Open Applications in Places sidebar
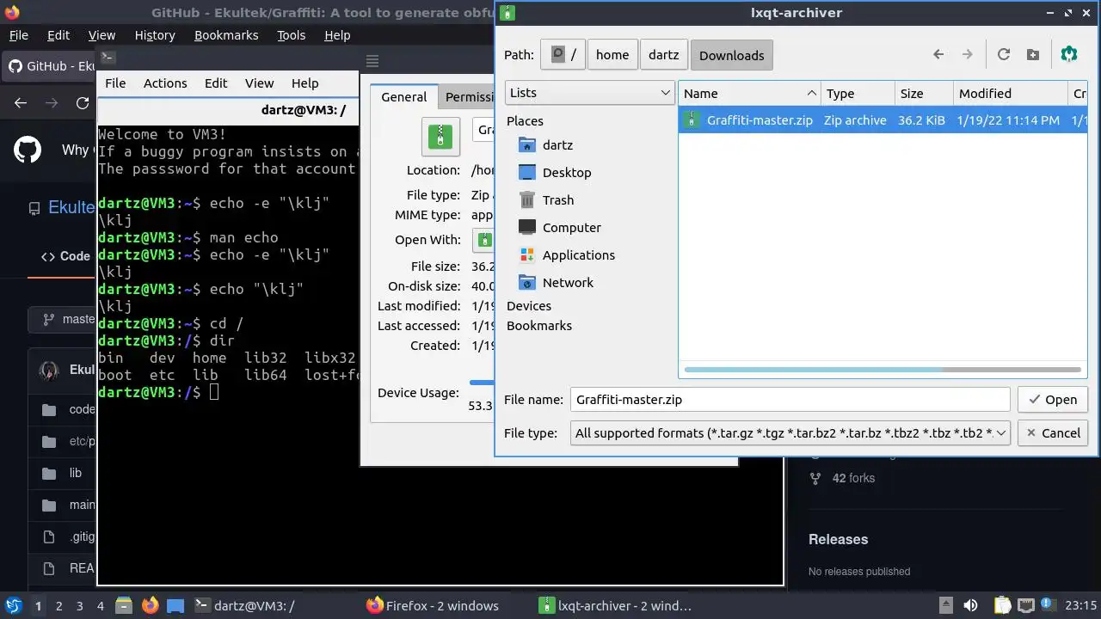 tap(578, 255)
